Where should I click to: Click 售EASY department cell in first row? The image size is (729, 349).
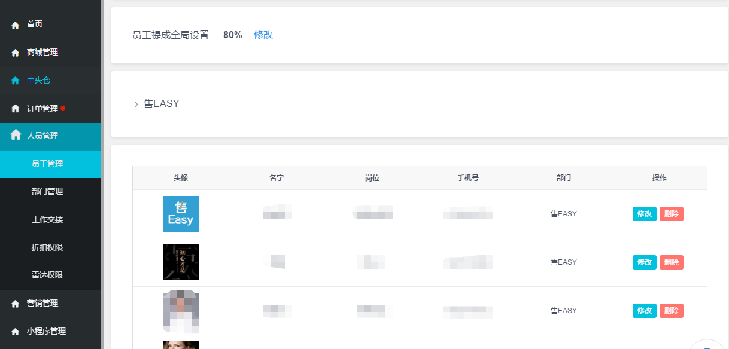click(x=564, y=214)
